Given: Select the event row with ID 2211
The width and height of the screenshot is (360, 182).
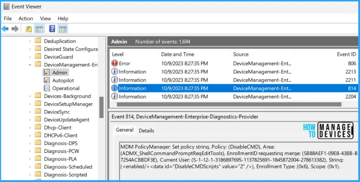Looking at the screenshot, I should [234, 80].
